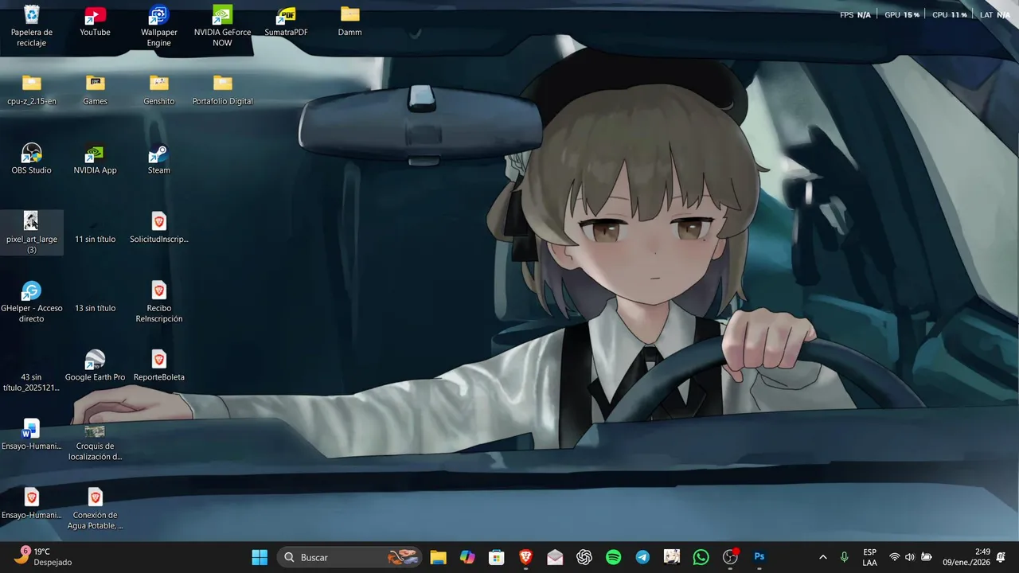Open OBS Studio from the taskbar

[x=730, y=557]
